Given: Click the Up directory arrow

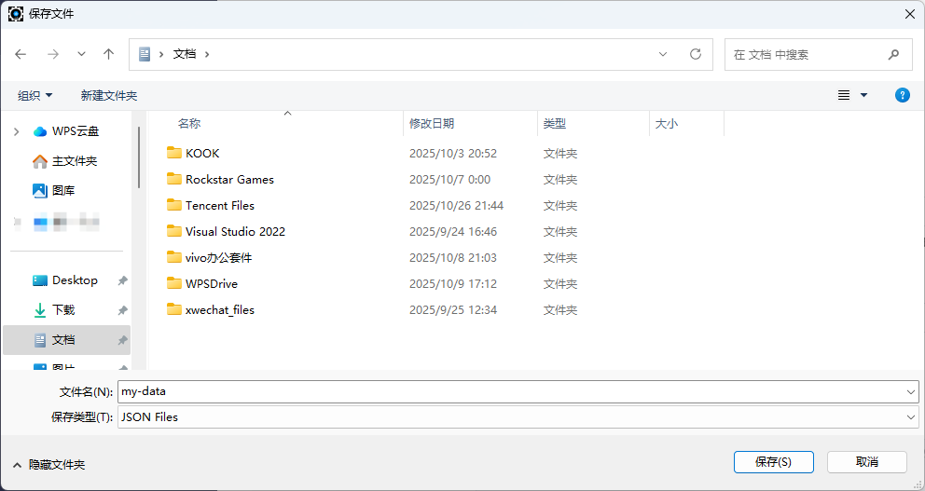Looking at the screenshot, I should pyautogui.click(x=108, y=54).
